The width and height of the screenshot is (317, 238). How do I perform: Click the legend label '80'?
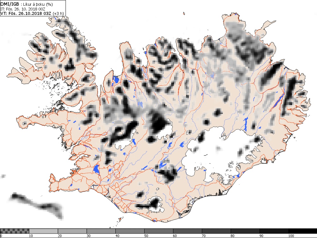click(233, 236)
